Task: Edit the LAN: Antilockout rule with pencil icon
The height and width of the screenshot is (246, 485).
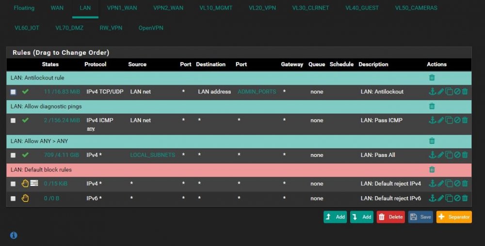Action: [440, 92]
